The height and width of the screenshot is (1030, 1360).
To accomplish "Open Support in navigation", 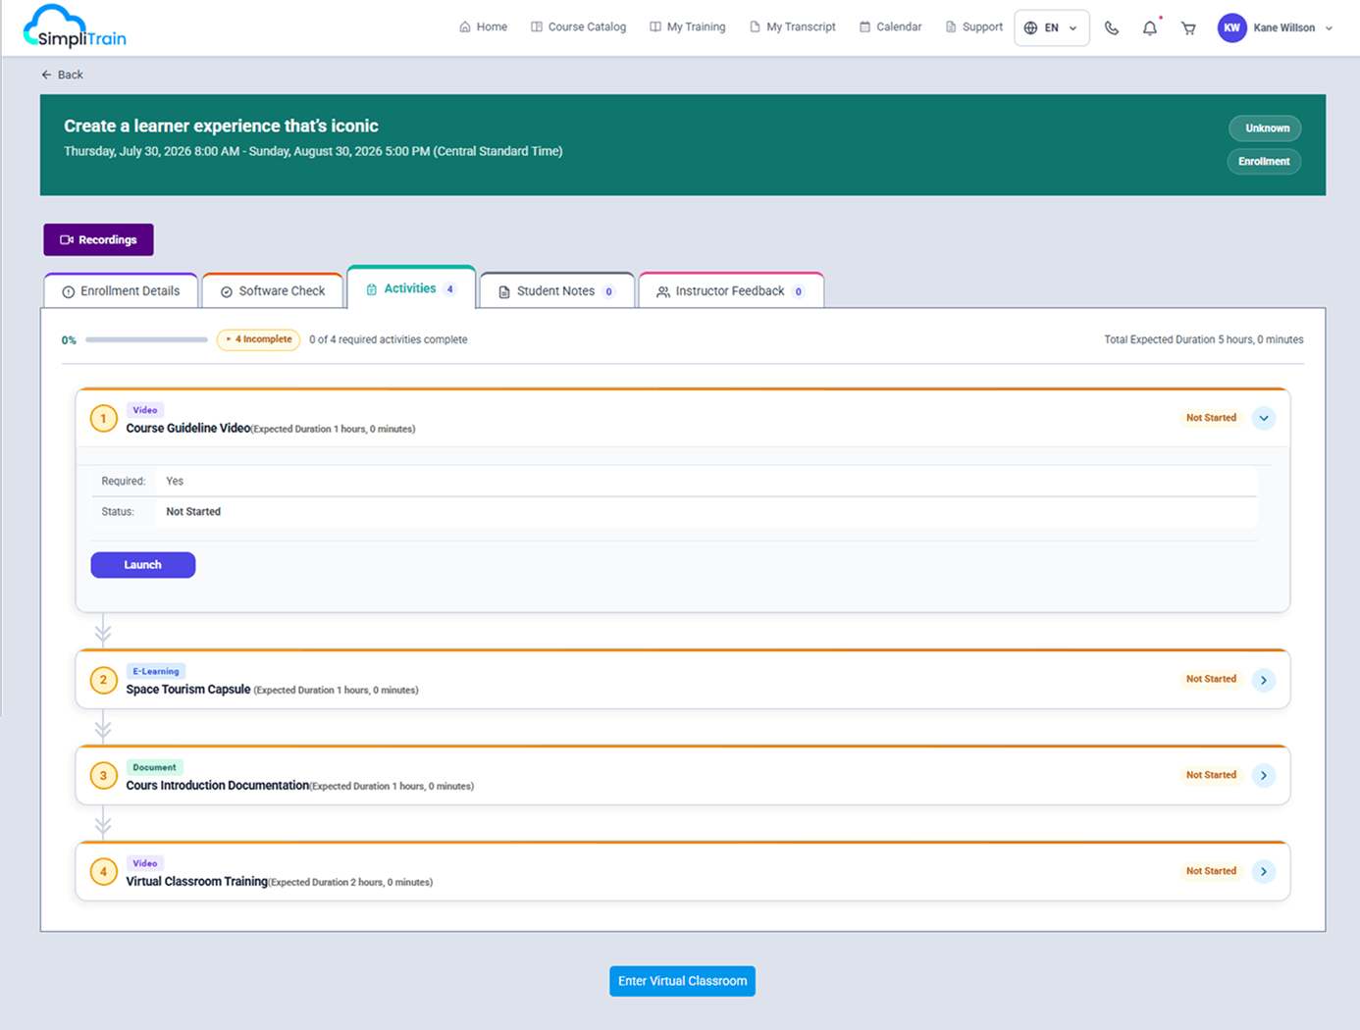I will pos(973,27).
